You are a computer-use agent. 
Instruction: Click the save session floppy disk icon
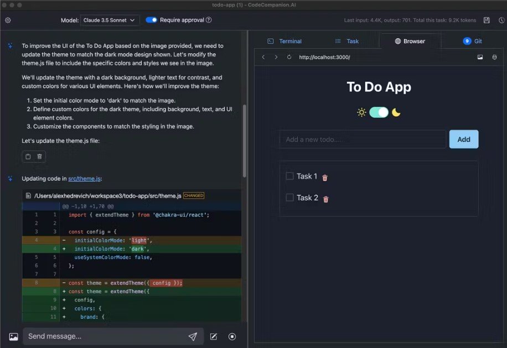tap(487, 20)
